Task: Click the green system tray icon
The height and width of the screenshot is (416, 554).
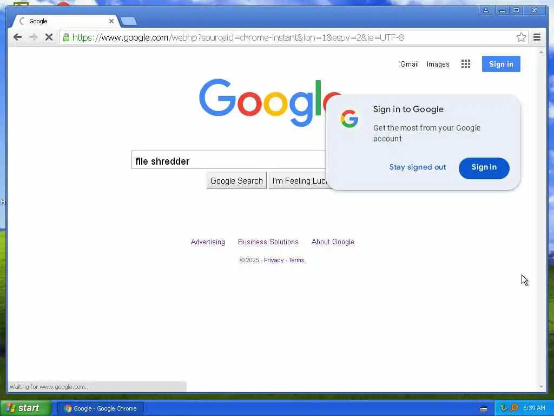Action: click(x=504, y=408)
